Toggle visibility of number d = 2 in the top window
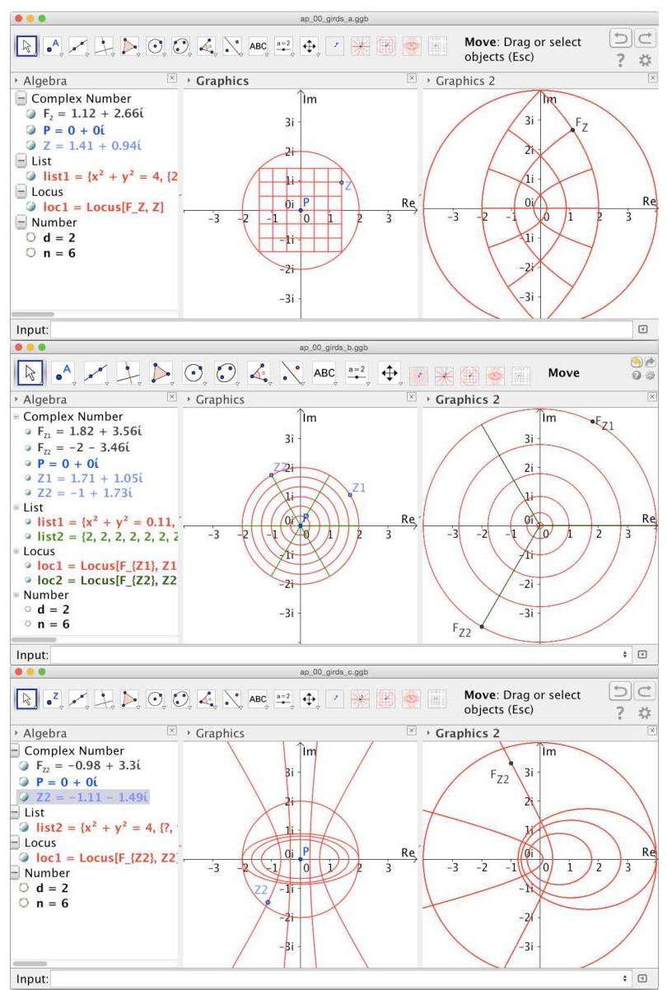 31,238
